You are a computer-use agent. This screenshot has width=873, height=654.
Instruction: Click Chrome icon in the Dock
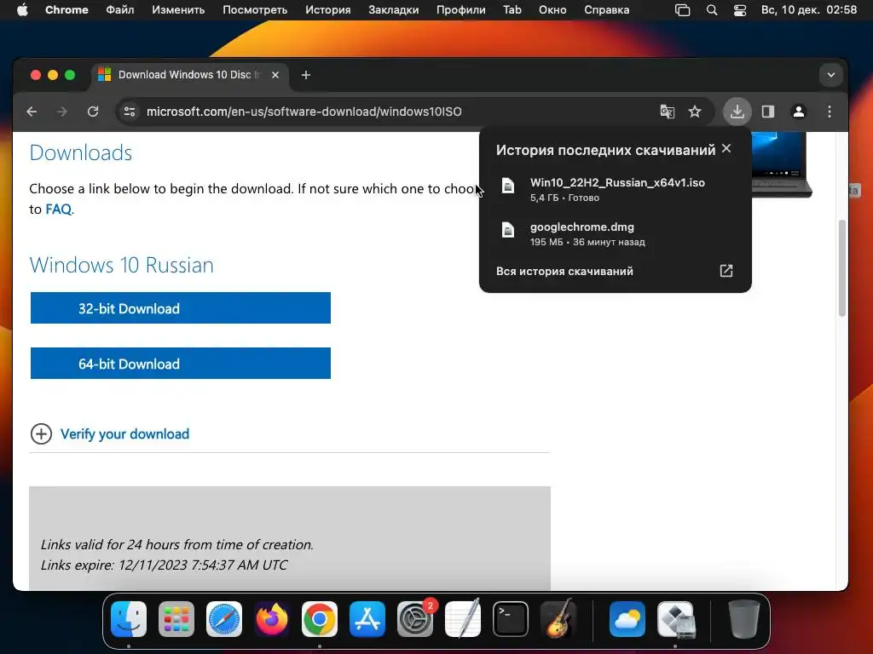(x=320, y=619)
